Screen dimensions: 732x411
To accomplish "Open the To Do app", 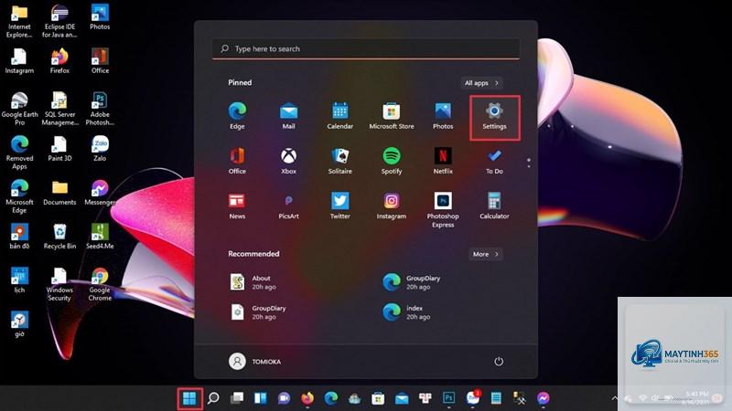I will (x=494, y=162).
